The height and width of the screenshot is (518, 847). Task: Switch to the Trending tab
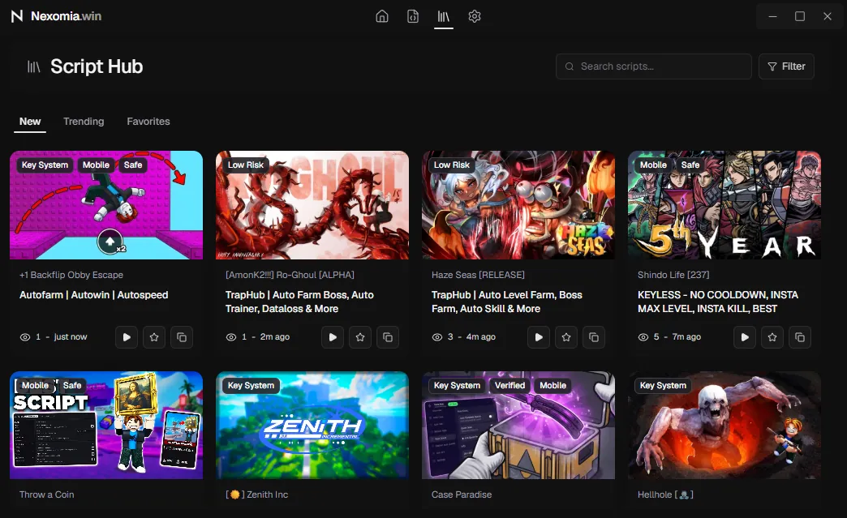coord(84,122)
